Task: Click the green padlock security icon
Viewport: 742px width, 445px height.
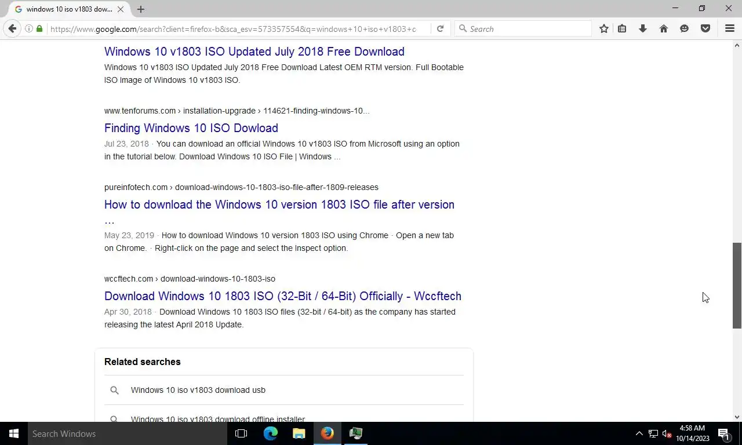Action: [39, 28]
